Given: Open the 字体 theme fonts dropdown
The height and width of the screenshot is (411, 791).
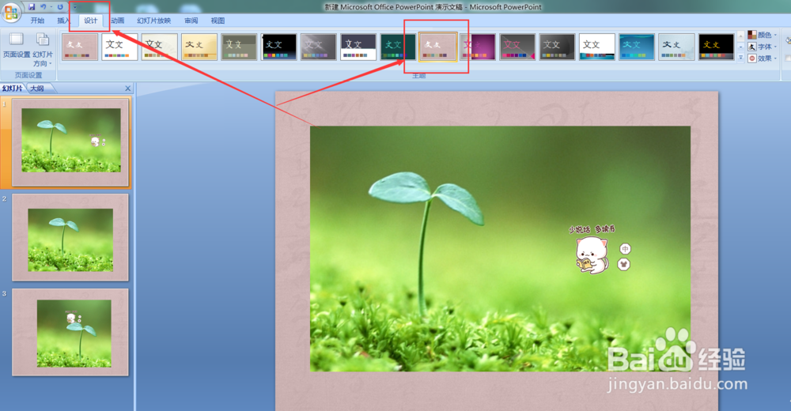Looking at the screenshot, I should (x=763, y=47).
